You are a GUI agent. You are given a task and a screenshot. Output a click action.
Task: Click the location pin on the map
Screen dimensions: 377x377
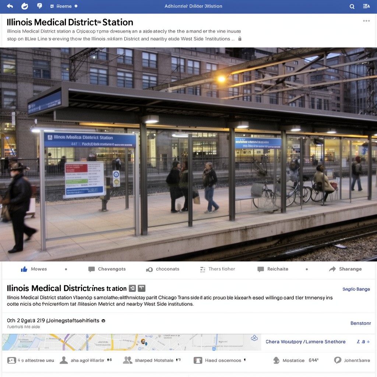[x=143, y=341]
